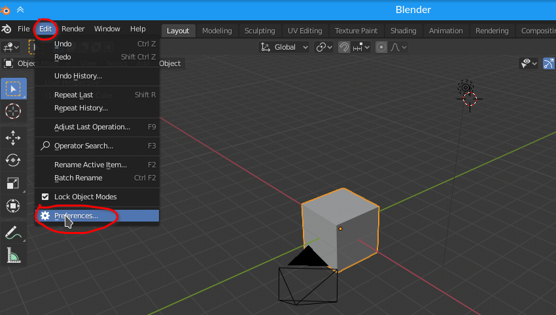Image resolution: width=556 pixels, height=315 pixels.
Task: Open Preferences from the Edit menu
Action: click(97, 216)
